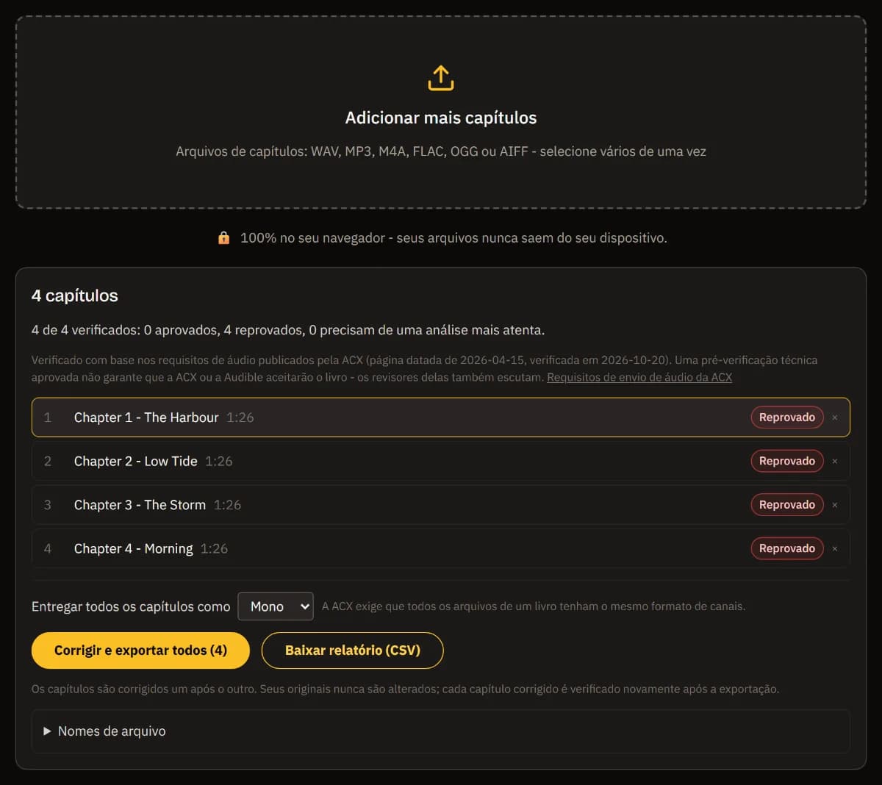Click the supported formats line listing WAV, MP3
Screen dimensions: 882x785
point(441,151)
